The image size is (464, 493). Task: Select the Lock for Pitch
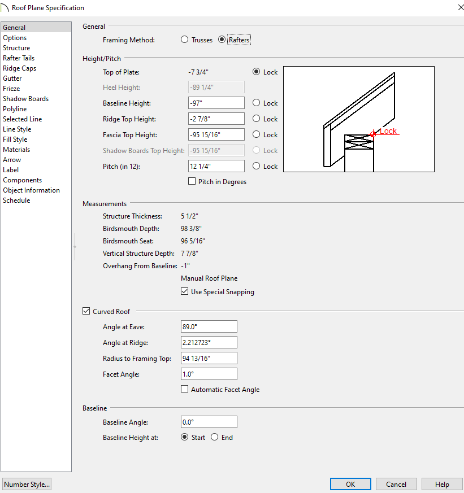[x=257, y=167]
